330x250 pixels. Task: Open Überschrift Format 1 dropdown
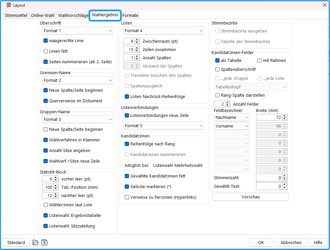pos(78,31)
